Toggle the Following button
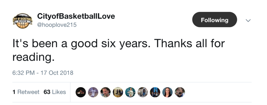Screen dimensions: 267x105 [x=214, y=20]
